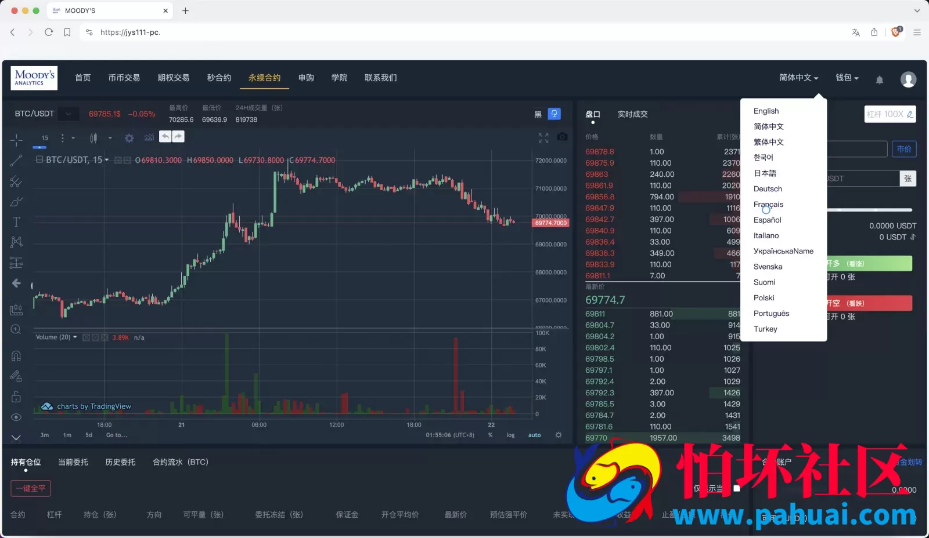Viewport: 929px width, 538px height.
Task: Select the pitchfork drawing tool
Action: pyautogui.click(x=16, y=181)
